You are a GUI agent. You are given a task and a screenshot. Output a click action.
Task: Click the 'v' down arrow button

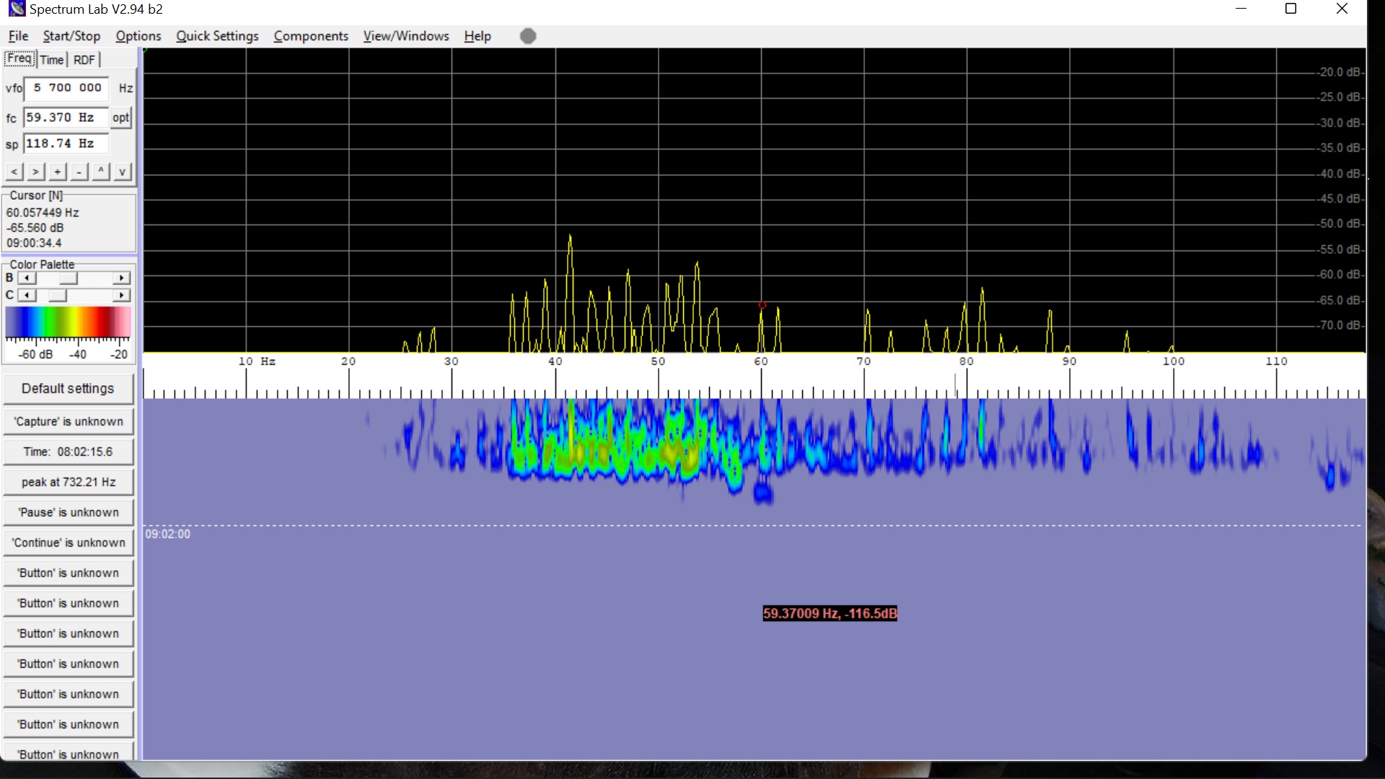coord(122,172)
